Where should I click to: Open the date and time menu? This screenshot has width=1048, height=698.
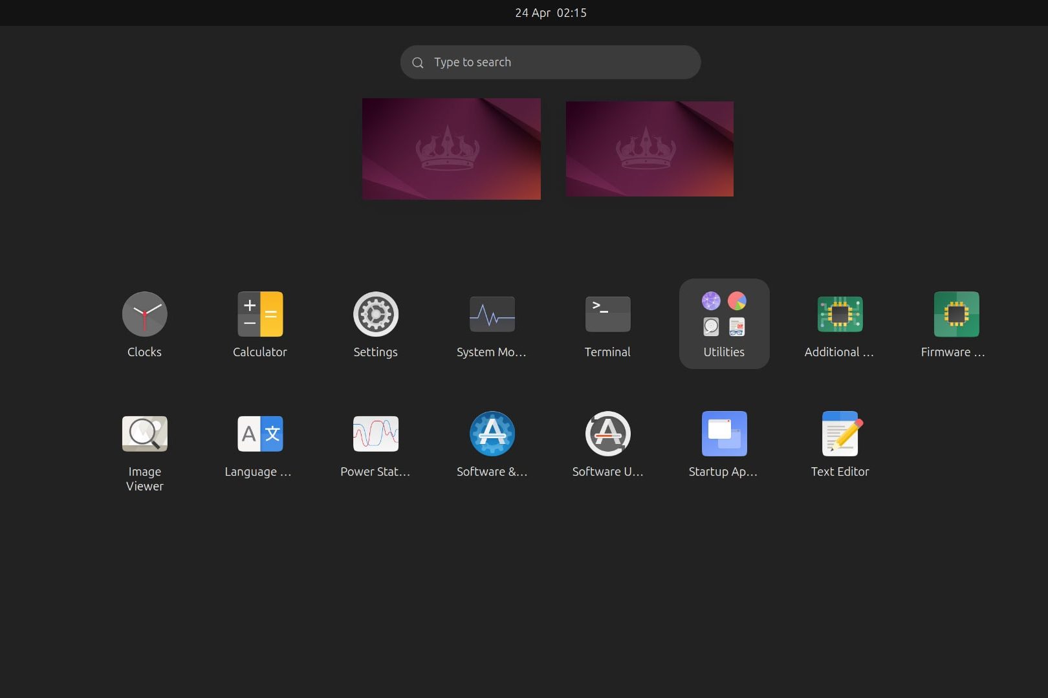(551, 13)
